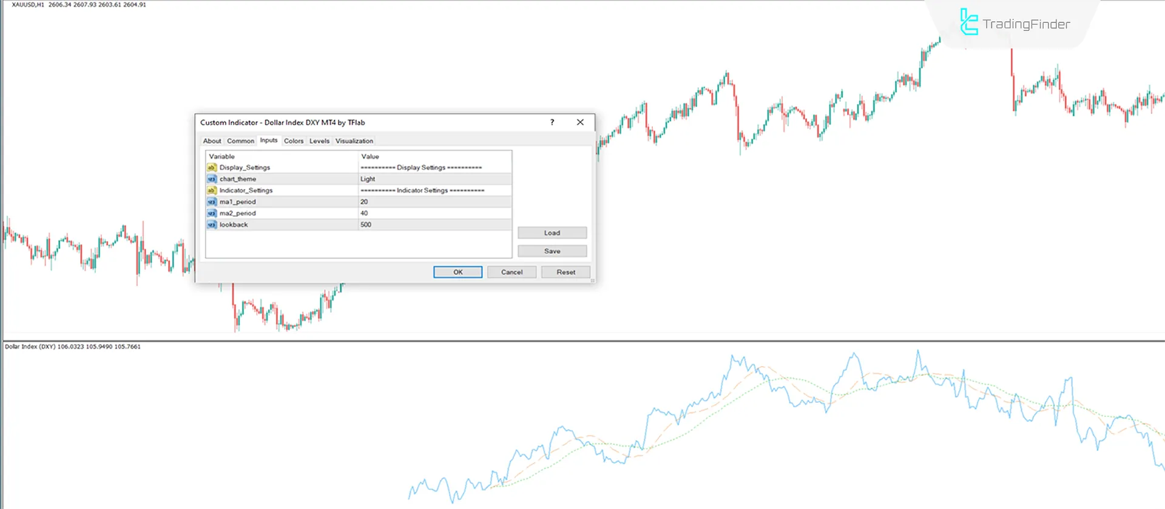Click the chart_theme variable icon
Screen dimensions: 1165x509
(212, 179)
